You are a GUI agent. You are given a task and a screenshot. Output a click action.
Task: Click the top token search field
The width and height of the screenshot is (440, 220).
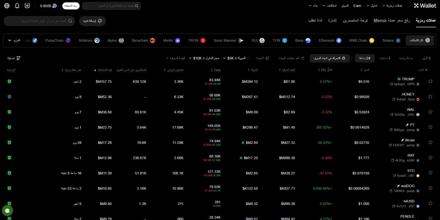click(111, 6)
